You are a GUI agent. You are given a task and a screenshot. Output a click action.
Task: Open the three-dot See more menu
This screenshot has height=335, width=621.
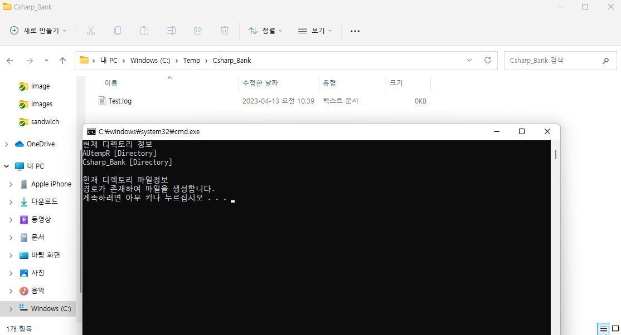355,31
